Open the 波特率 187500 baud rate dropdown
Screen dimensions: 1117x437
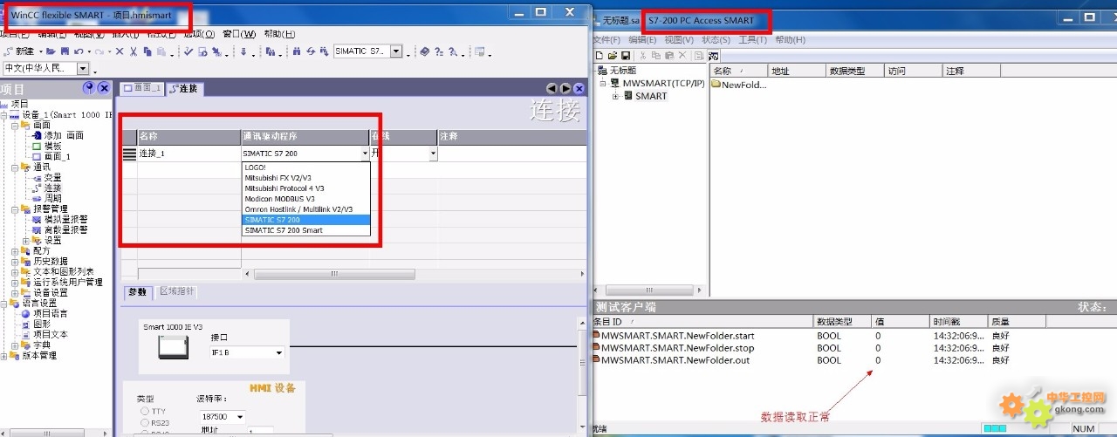click(x=240, y=417)
